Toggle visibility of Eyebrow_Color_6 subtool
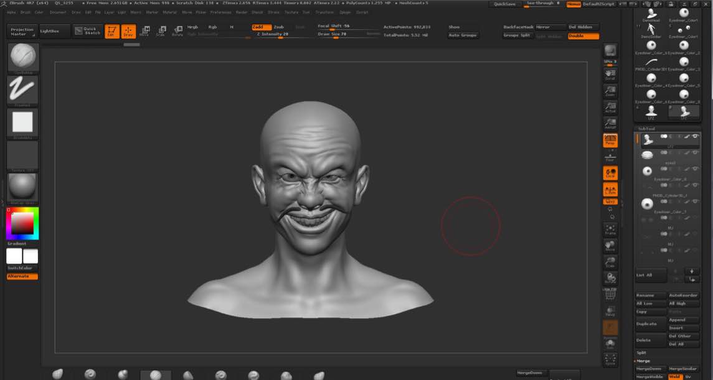This screenshot has width=713, height=380. (x=696, y=169)
